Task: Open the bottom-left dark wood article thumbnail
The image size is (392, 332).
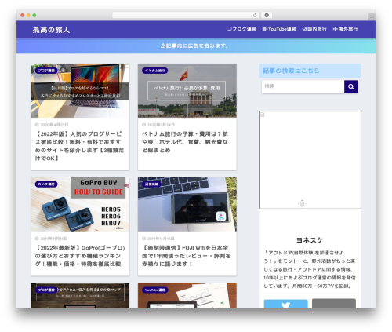Action: pos(80,296)
